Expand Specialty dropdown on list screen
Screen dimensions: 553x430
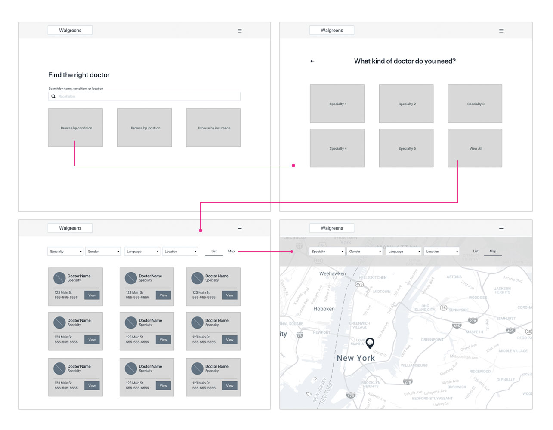tap(65, 252)
